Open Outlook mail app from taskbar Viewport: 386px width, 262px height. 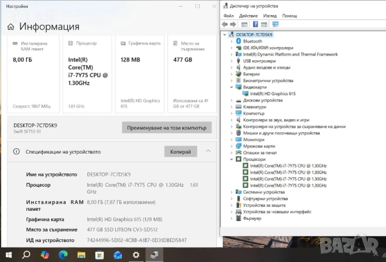[118, 255]
